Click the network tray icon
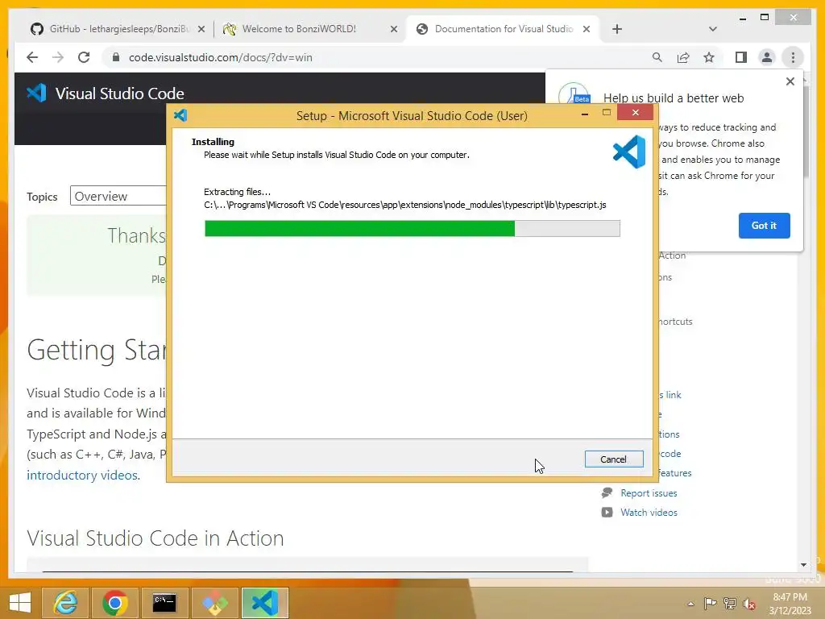This screenshot has height=619, width=825. pos(730,603)
